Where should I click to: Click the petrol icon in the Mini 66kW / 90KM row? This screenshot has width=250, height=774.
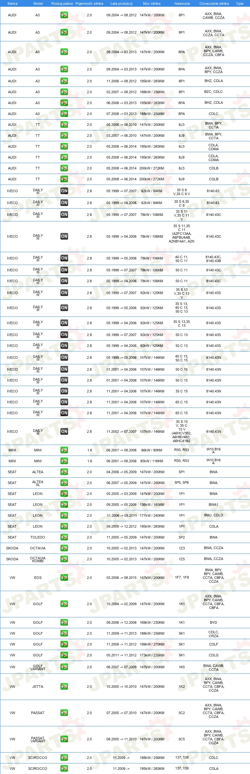(64, 450)
